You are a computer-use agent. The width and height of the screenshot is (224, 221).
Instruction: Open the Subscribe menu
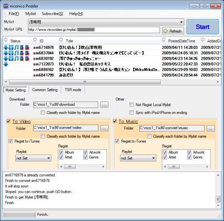click(x=52, y=13)
